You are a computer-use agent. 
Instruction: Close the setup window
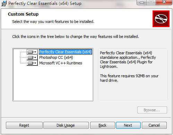tap(164, 2)
